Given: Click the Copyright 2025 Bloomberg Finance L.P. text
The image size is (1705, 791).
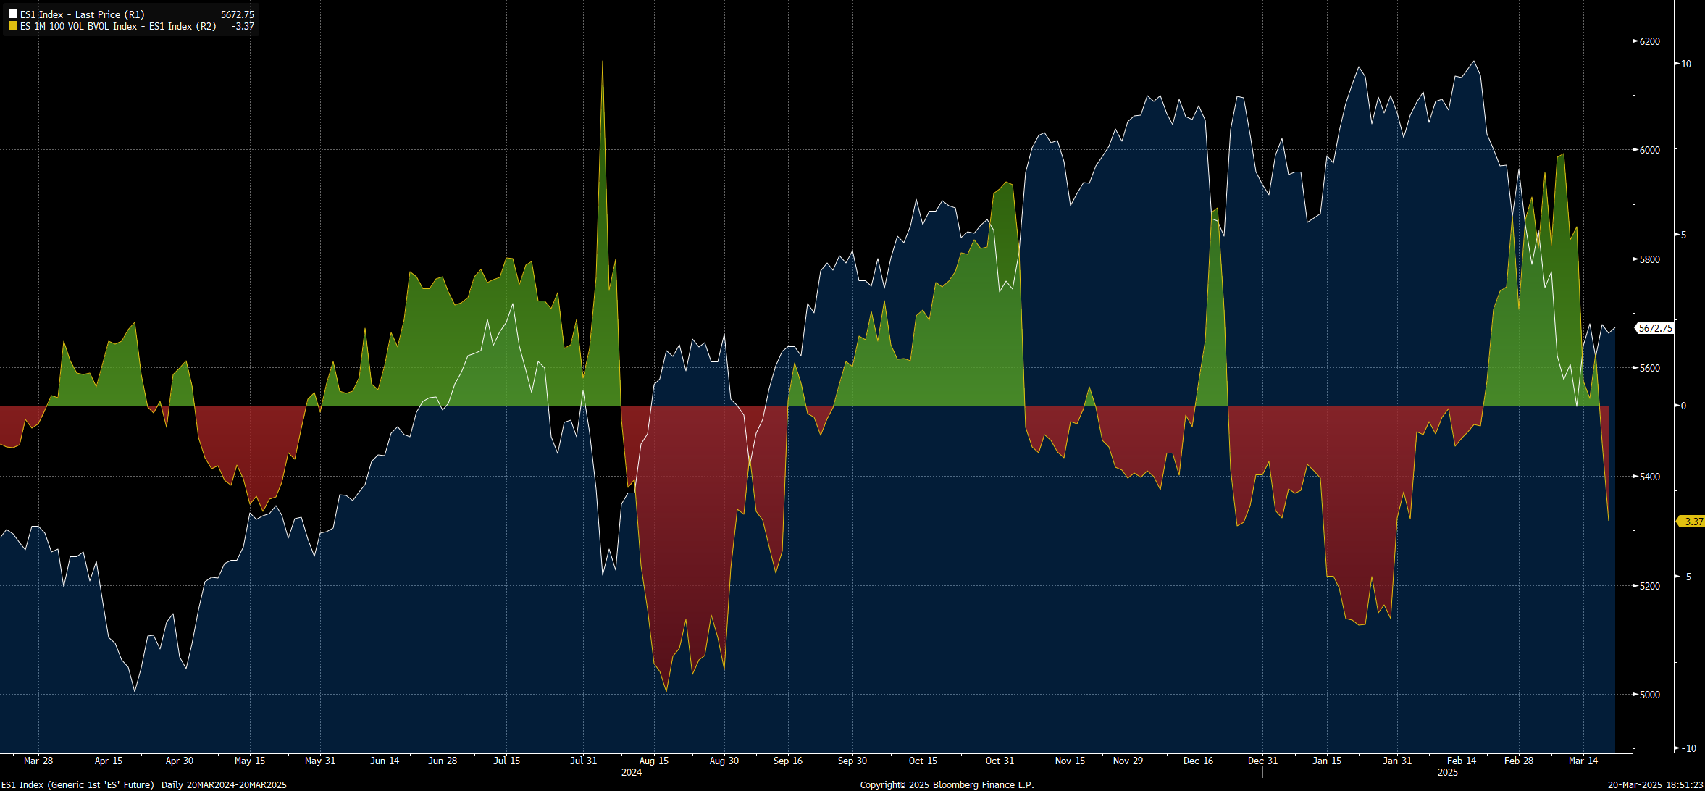Looking at the screenshot, I should click(x=947, y=784).
